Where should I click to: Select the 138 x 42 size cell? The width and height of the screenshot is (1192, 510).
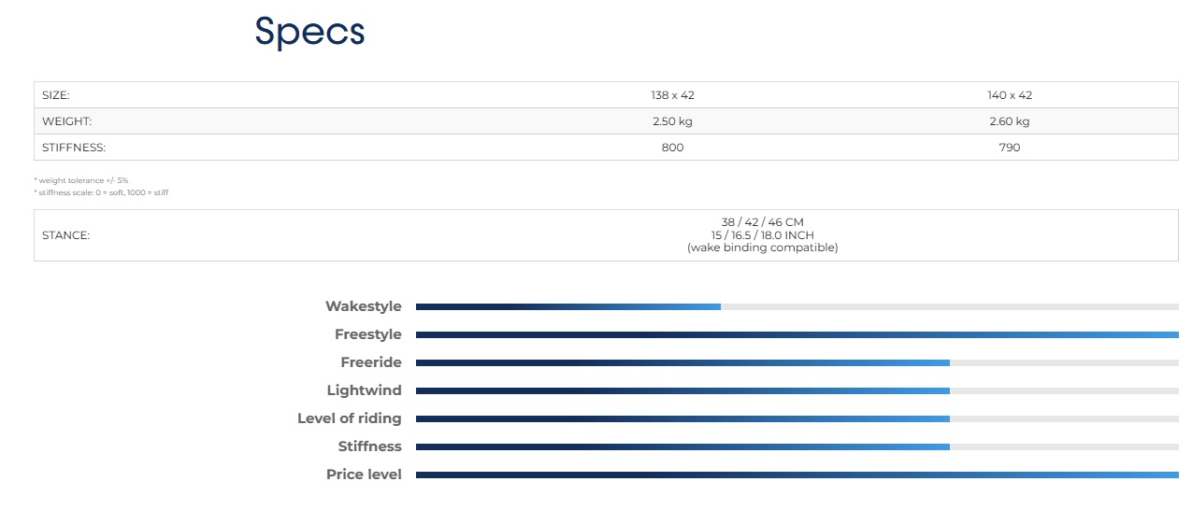(672, 95)
